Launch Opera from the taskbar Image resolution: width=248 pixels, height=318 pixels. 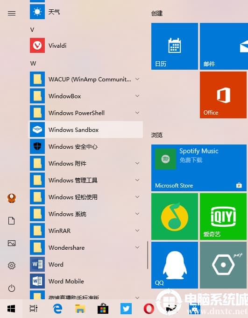point(149,309)
